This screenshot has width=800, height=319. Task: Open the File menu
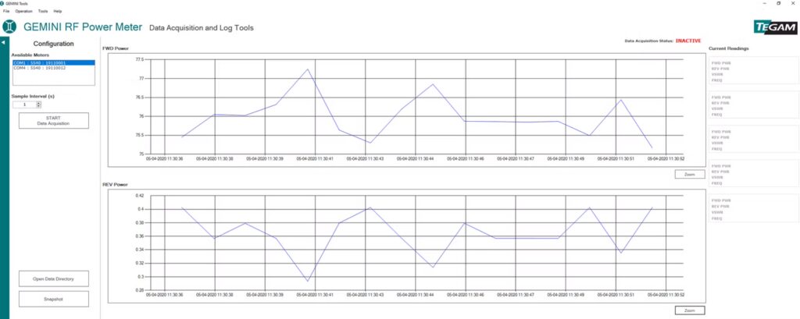(x=6, y=11)
